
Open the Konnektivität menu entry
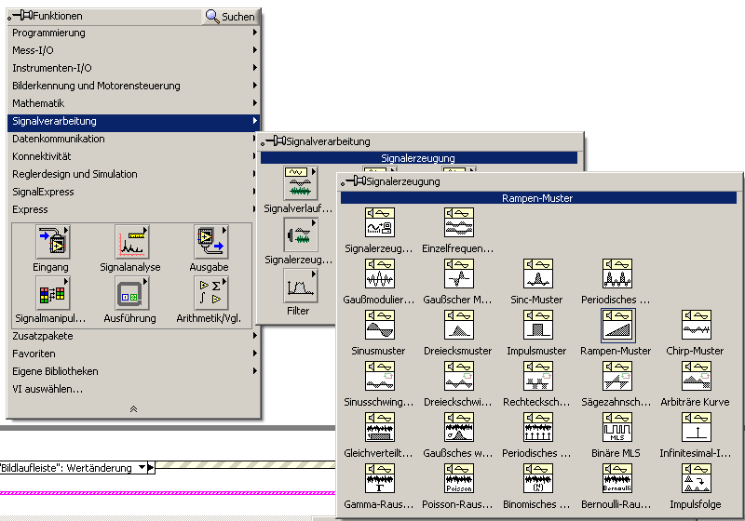tap(133, 156)
